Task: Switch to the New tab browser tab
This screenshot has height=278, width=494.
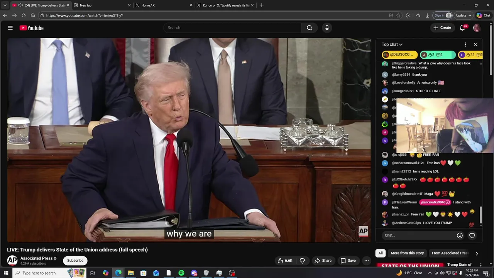Action: [x=102, y=5]
